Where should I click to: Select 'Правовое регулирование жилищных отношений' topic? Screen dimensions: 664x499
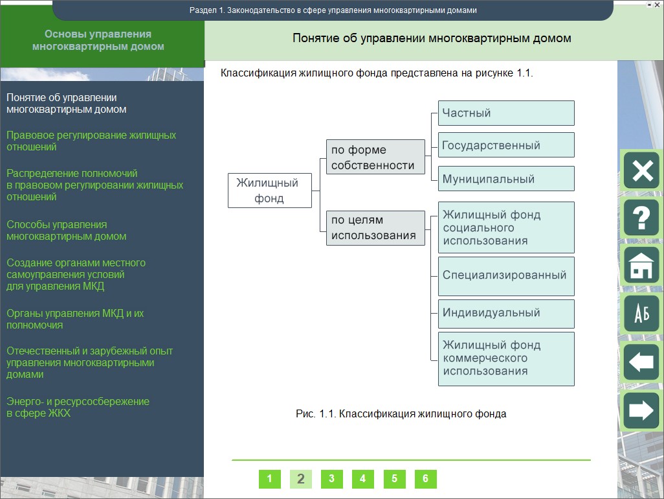pyautogui.click(x=91, y=141)
